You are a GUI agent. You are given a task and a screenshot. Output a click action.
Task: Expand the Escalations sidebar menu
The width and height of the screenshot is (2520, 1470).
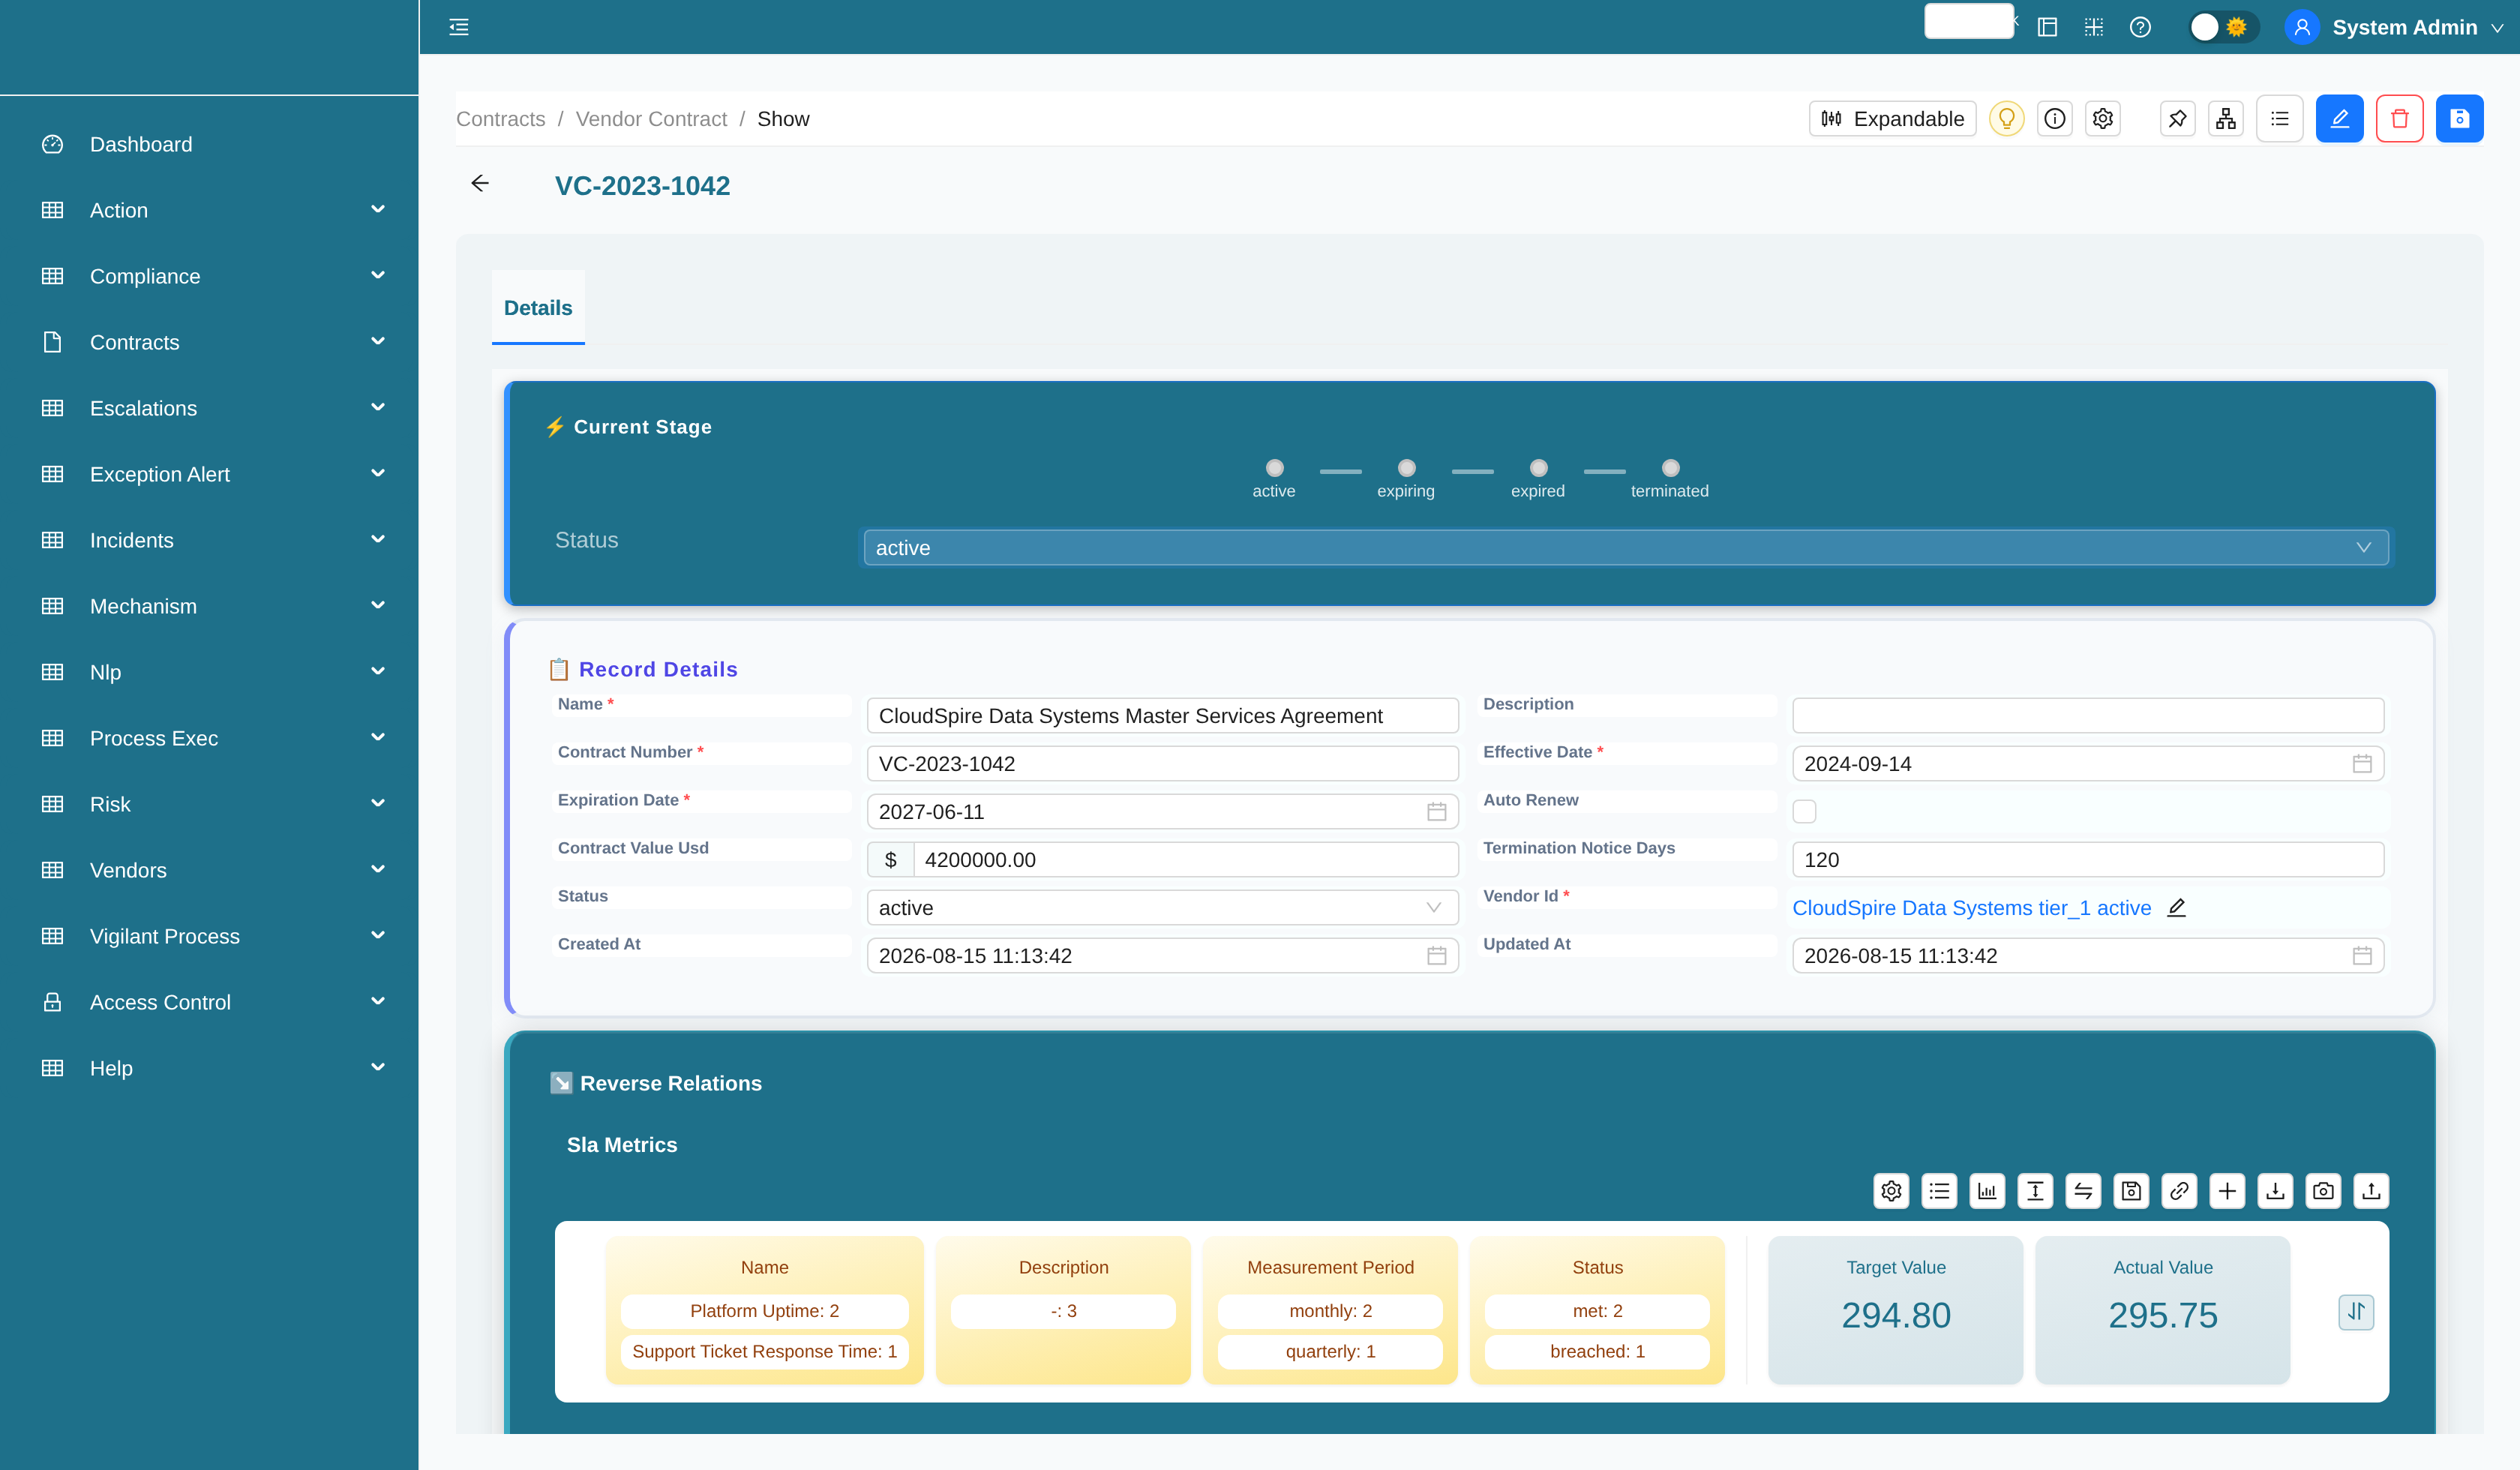pyautogui.click(x=209, y=408)
